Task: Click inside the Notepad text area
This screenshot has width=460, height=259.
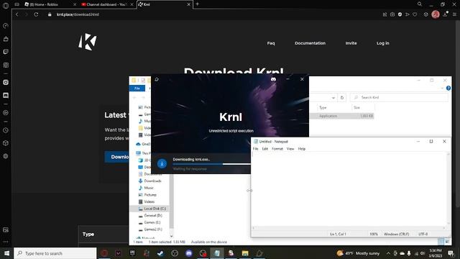Action: coord(349,189)
